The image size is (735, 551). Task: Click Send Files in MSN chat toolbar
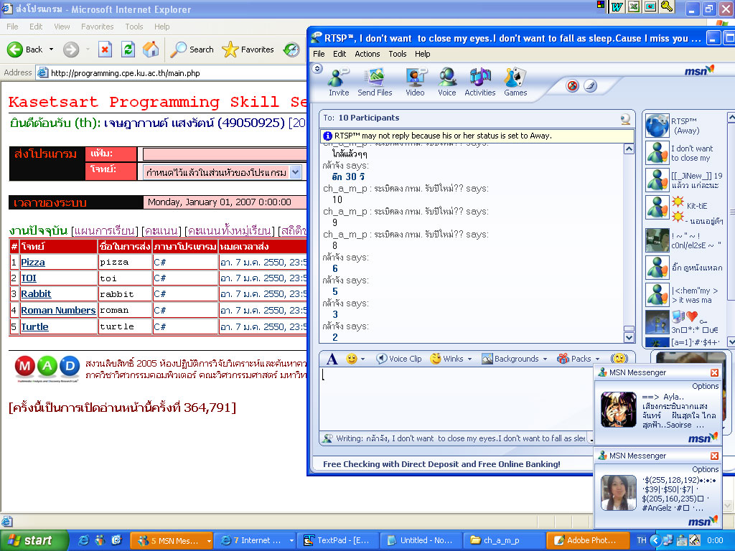click(x=375, y=82)
